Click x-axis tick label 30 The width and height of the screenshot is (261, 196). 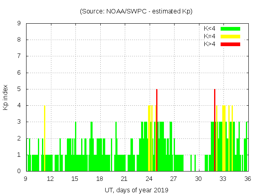coord(198,178)
